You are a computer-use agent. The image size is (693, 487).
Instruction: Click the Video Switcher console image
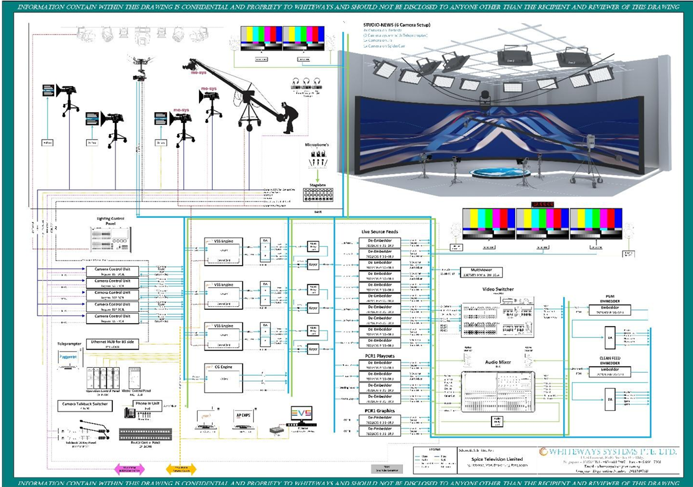[498, 316]
